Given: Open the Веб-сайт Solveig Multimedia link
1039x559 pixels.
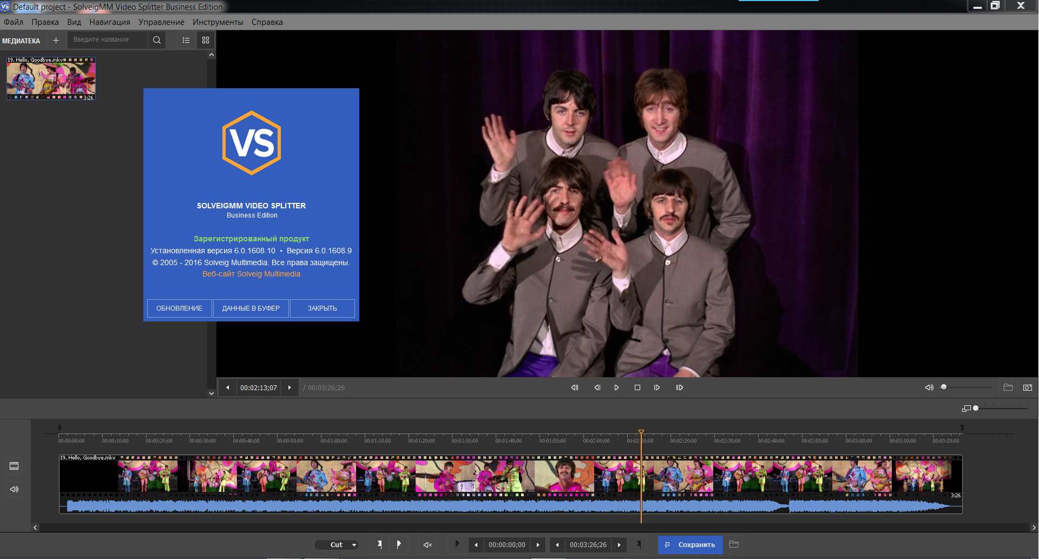Looking at the screenshot, I should click(x=251, y=274).
